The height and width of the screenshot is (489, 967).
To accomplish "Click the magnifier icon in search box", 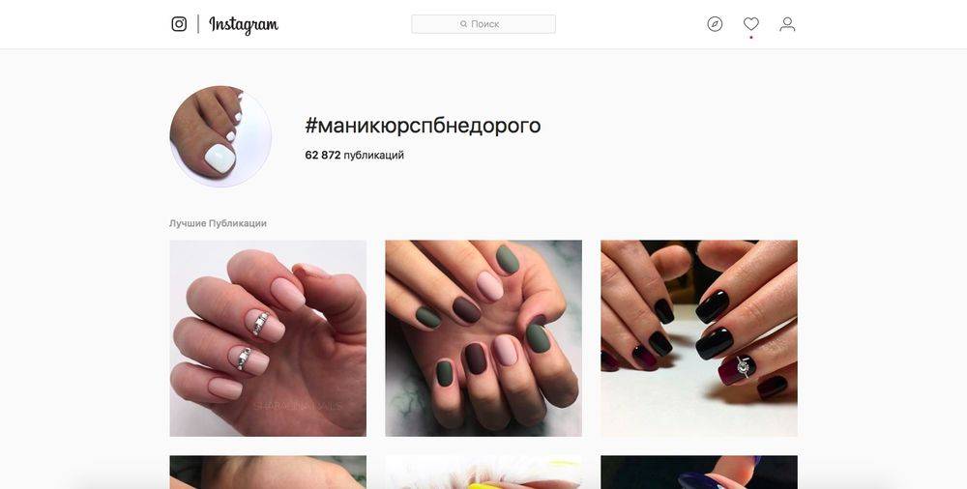I will coord(464,24).
